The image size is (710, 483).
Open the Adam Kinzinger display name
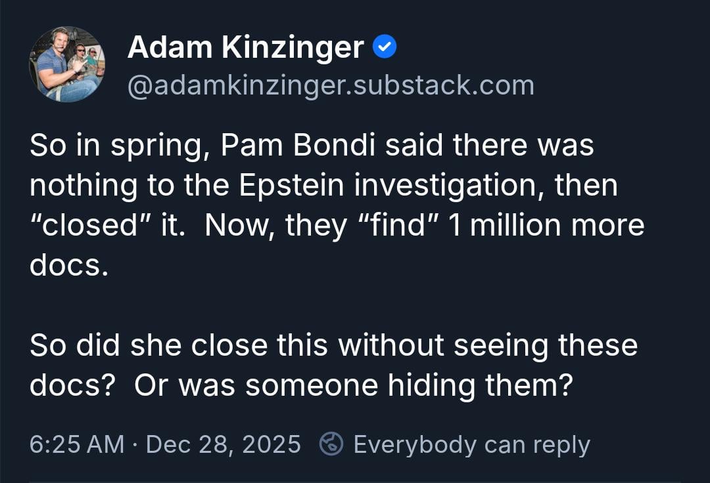coord(245,47)
